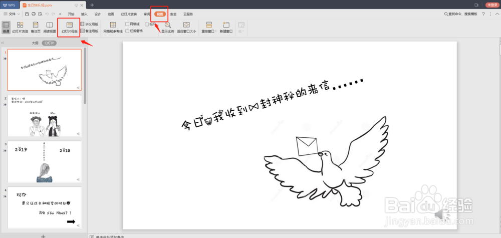The image size is (501, 238).
Task: Open the more options vertical dots
Action: click(x=490, y=14)
